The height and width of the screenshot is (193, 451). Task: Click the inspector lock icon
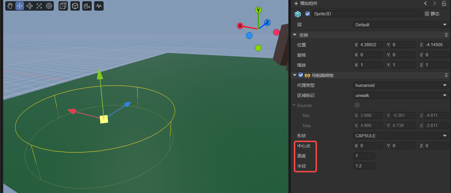point(444,3)
